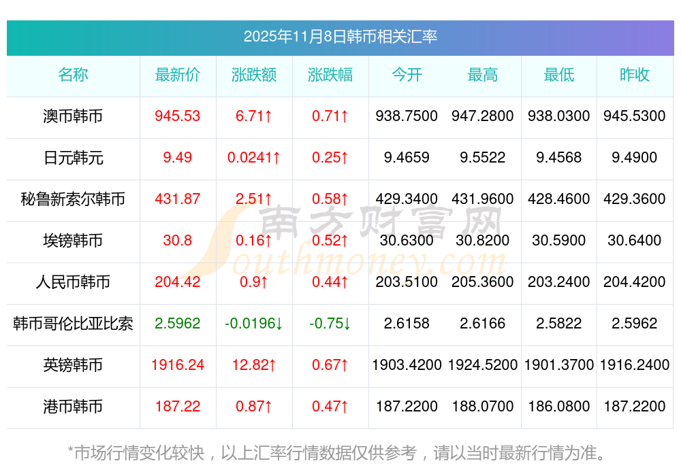The height and width of the screenshot is (474, 681).
Task: Click the 埃镑韩币 row name
Action: pos(73,241)
